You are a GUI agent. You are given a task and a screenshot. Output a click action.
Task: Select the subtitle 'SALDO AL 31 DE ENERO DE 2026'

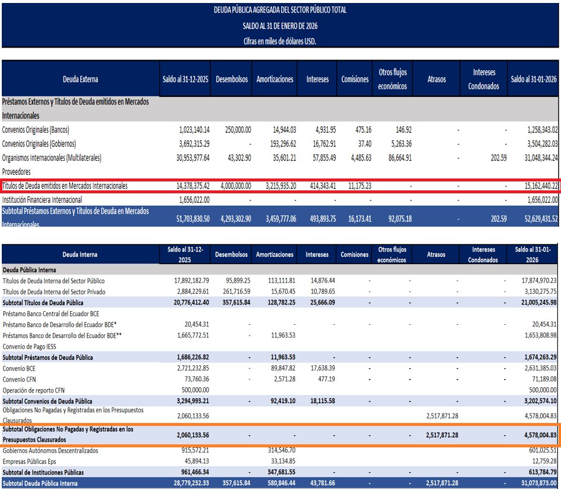280,26
